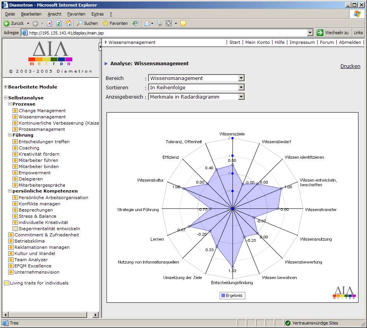The width and height of the screenshot is (367, 328).
Task: Click the EFQM Excellence module icon
Action: [x=11, y=266]
